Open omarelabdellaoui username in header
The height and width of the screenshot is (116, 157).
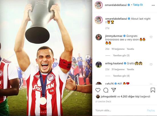pos(116,5)
